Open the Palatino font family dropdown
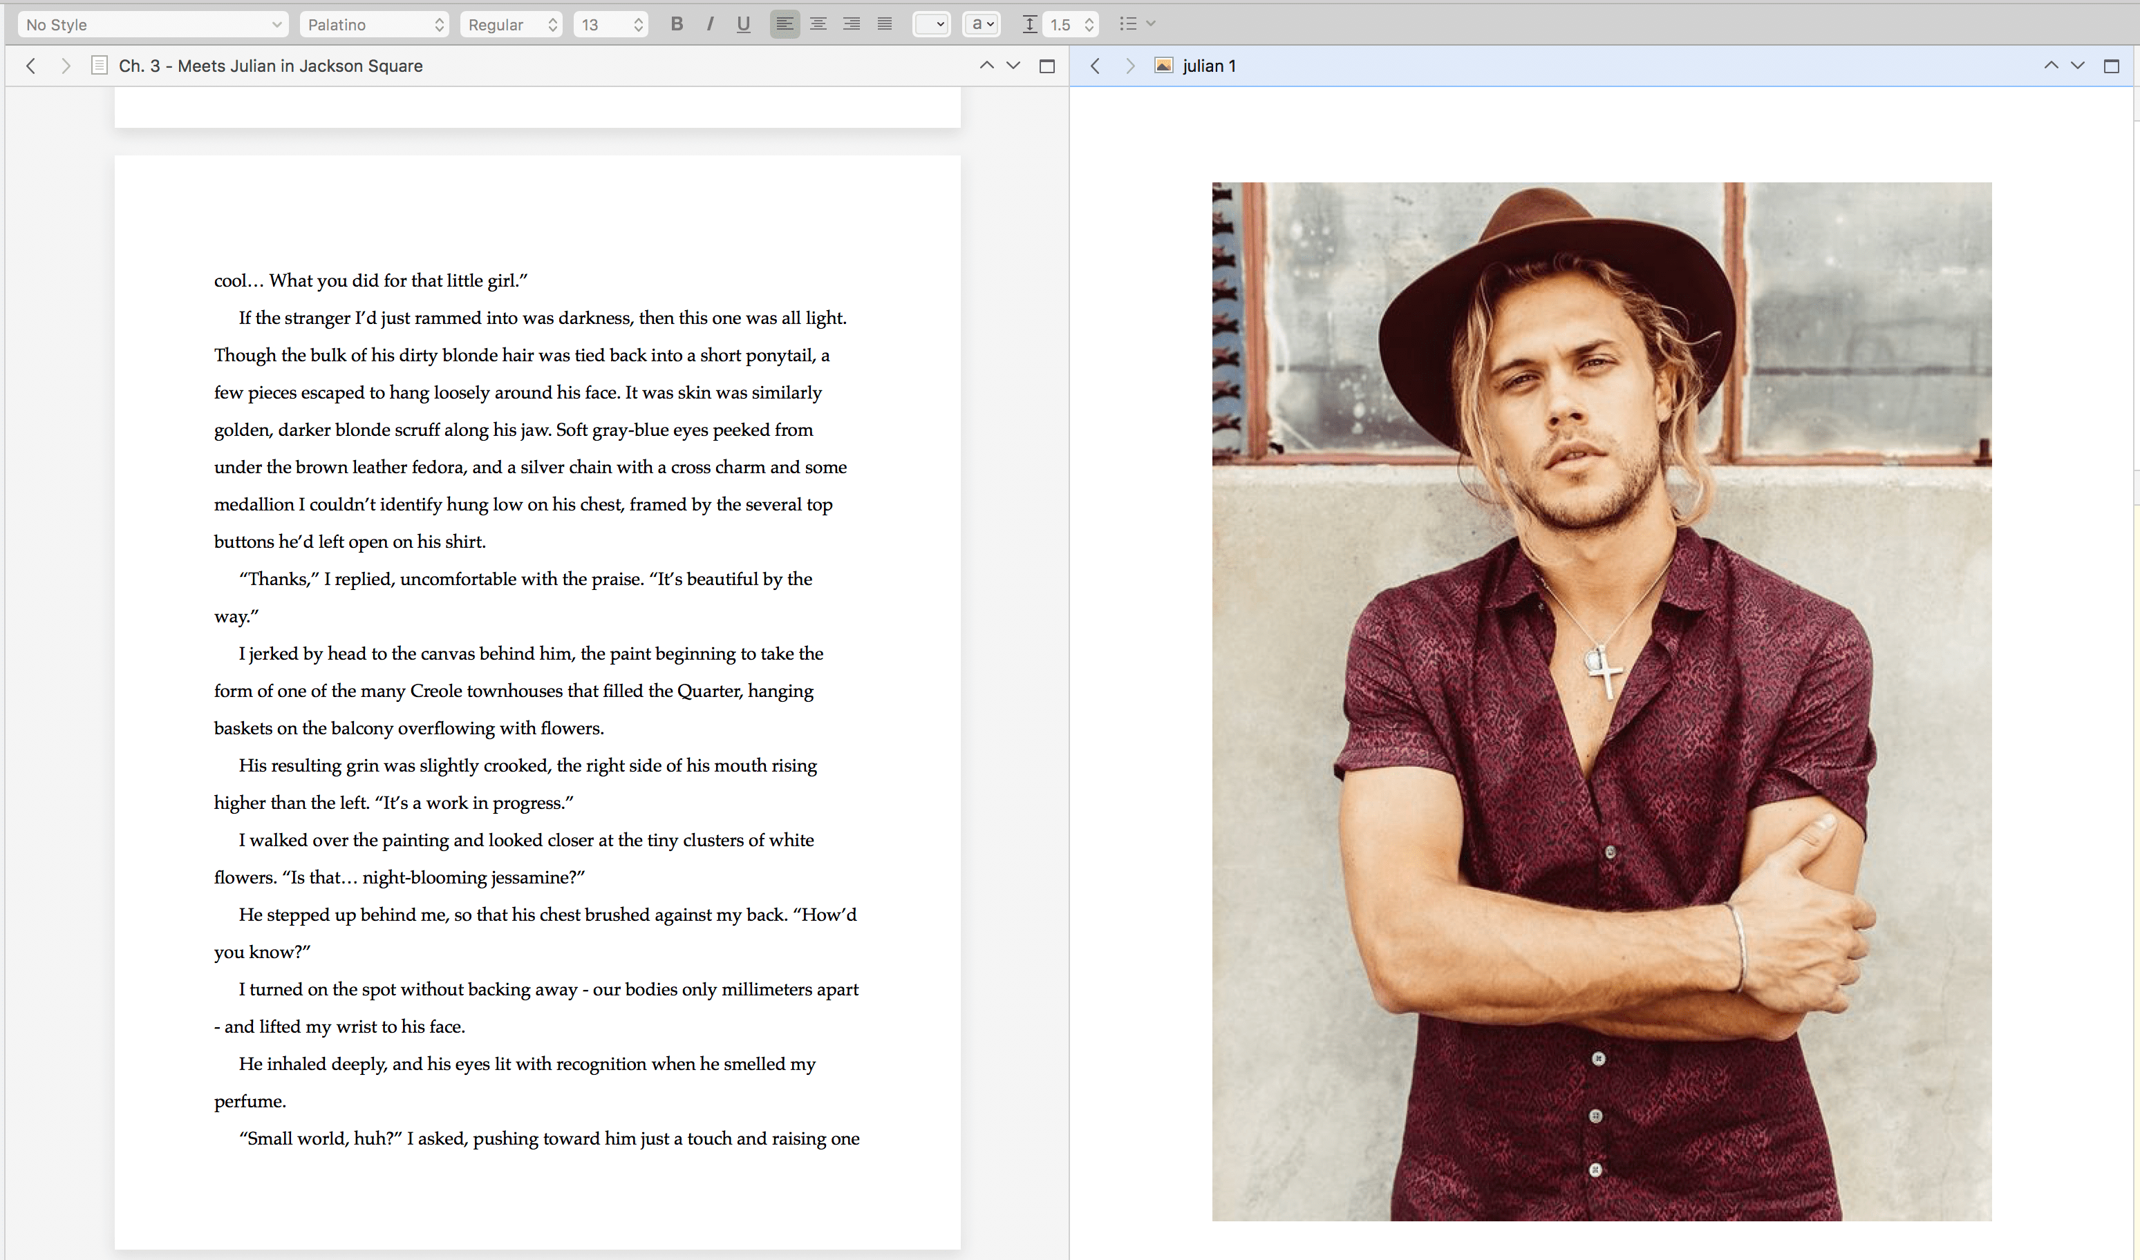Image resolution: width=2140 pixels, height=1260 pixels. (374, 25)
